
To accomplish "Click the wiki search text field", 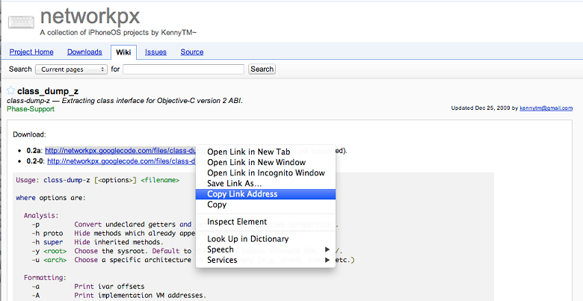I will coord(183,69).
